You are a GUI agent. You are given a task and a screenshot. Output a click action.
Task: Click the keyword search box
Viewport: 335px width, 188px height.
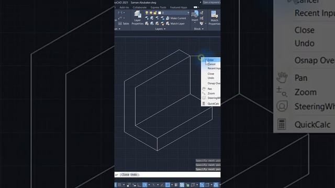coord(211,2)
